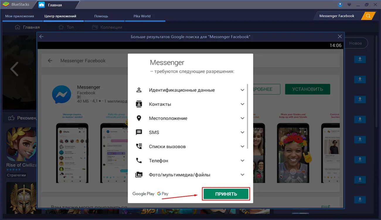Open the BlueStacks account icon in title bar
Screen dimensions: 381x220
tap(340, 4)
